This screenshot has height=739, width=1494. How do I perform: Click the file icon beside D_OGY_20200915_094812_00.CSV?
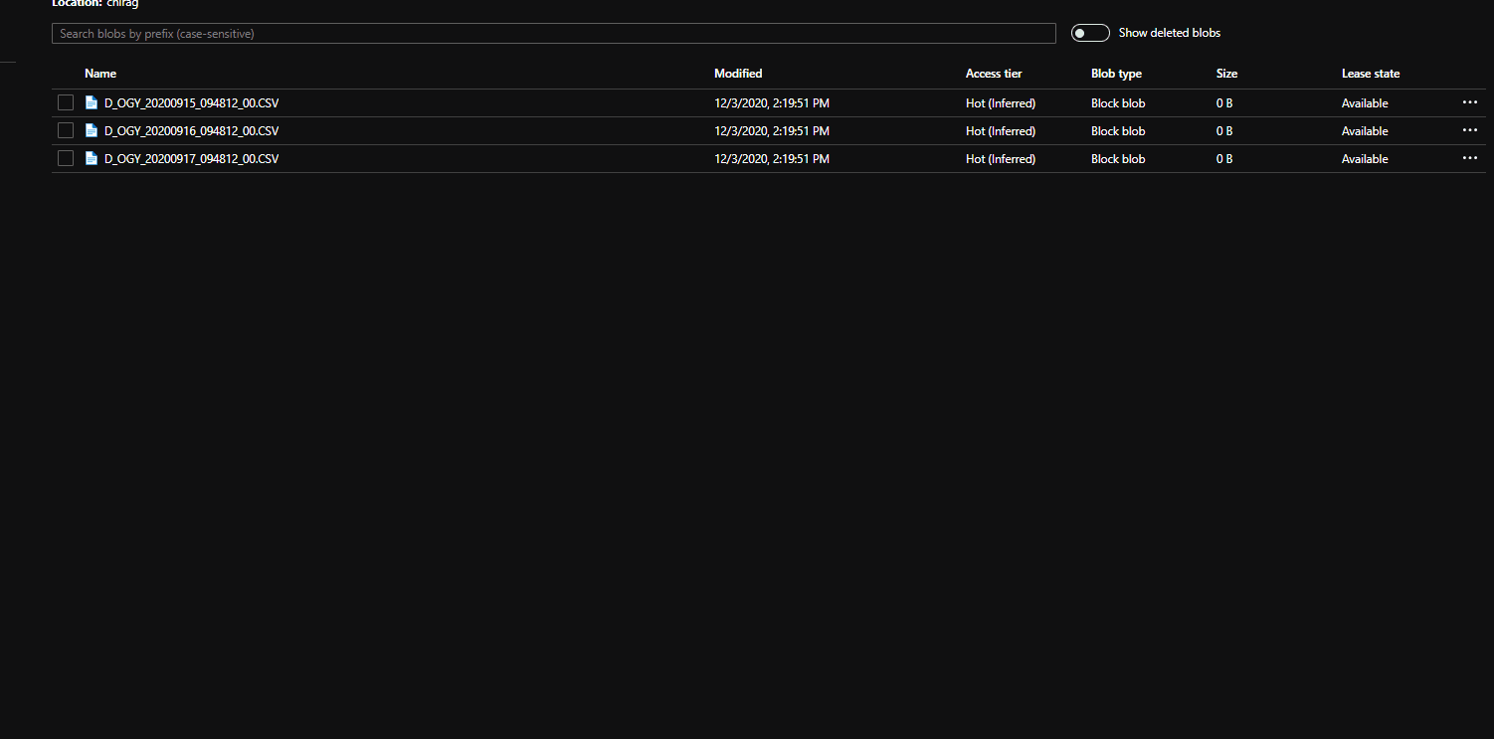91,102
